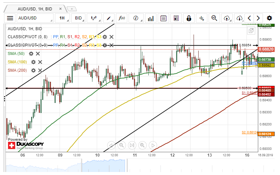
Task: Open the AUD/USD instrument selector dropdown
Action: click(x=34, y=18)
